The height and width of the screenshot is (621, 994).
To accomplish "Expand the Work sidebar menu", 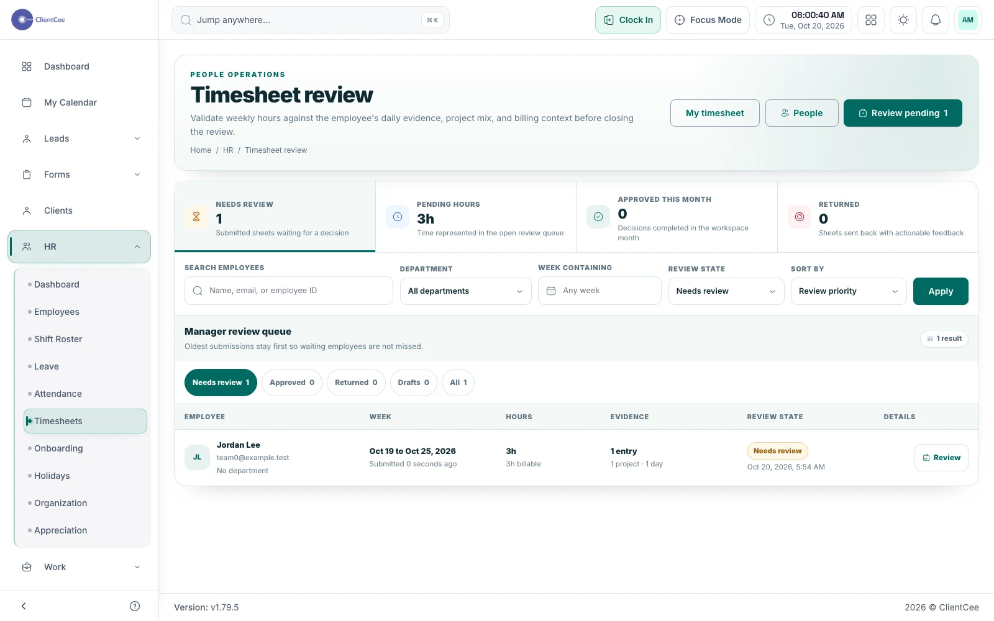I will click(80, 567).
